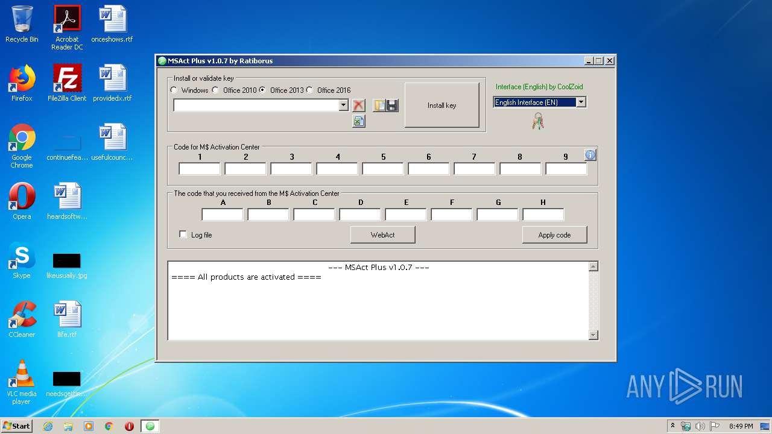Viewport: 772px width, 434px height.
Task: Click the keys icon under language selector
Action: [538, 121]
